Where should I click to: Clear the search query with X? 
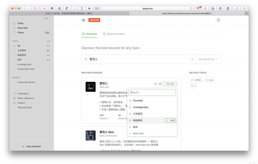(x=192, y=59)
